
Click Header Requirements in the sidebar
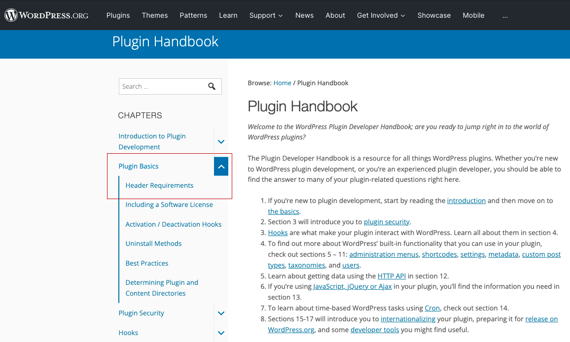(x=159, y=185)
